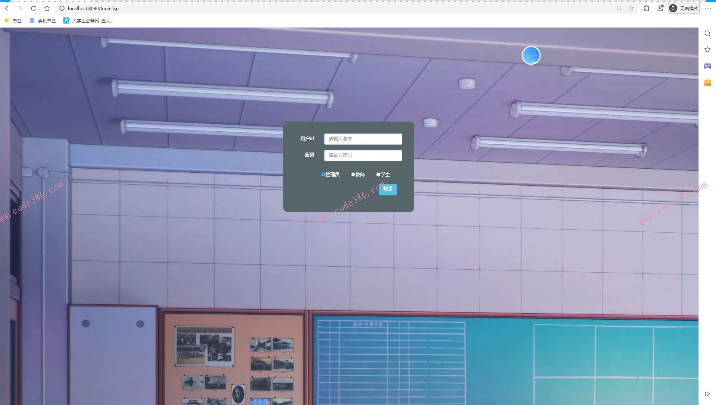
Task: Open the sidebar favorites star
Action: 707,50
